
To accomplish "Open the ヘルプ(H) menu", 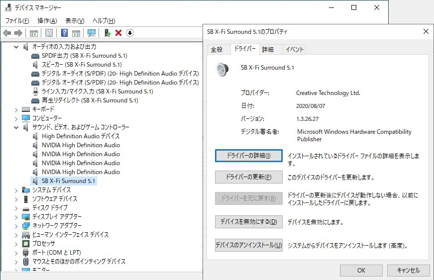I will [104, 21].
